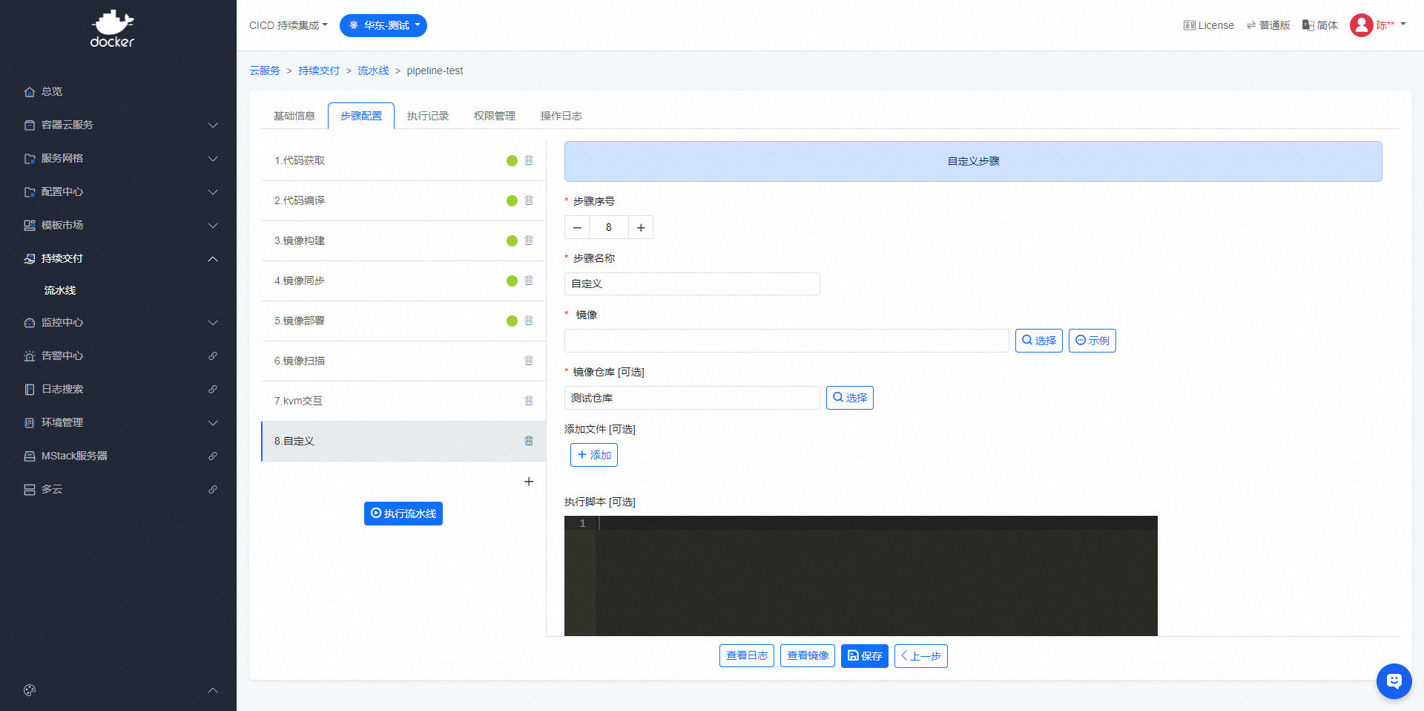The height and width of the screenshot is (711, 1424).
Task: Switch language via 简体 toggle
Action: [x=1320, y=25]
